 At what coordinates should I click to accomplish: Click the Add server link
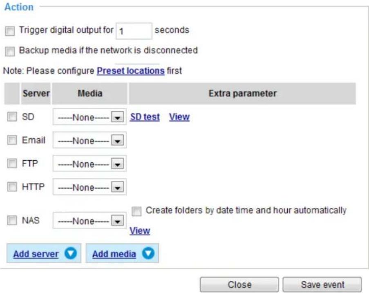pos(36,254)
